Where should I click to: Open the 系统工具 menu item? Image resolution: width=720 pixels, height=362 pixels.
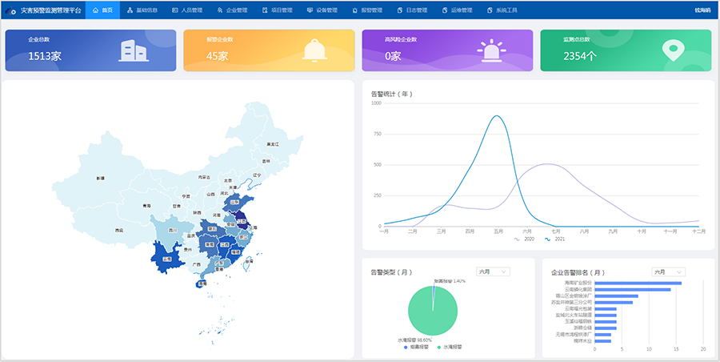(502, 10)
